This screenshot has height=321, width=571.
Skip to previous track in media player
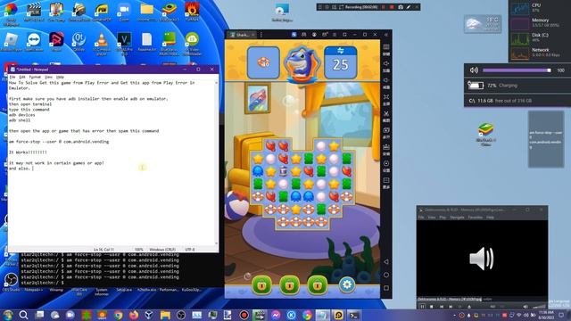[442, 307]
